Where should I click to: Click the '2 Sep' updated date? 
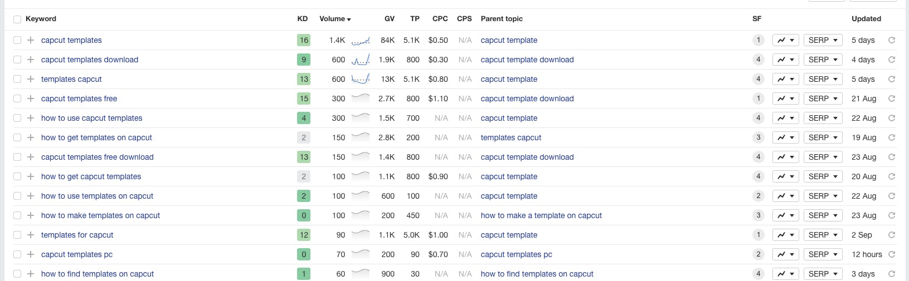(x=862, y=235)
